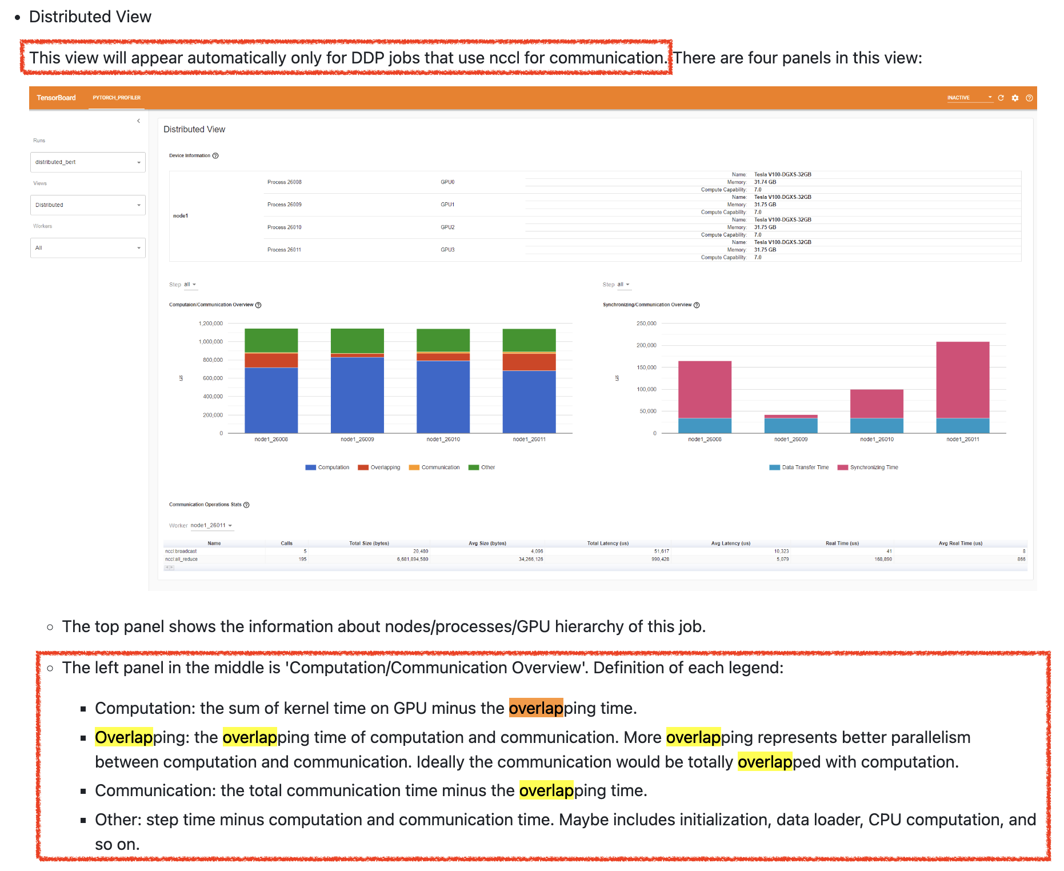This screenshot has width=1064, height=871.
Task: Click Computation/Communication Overview help icon
Action: [x=258, y=305]
